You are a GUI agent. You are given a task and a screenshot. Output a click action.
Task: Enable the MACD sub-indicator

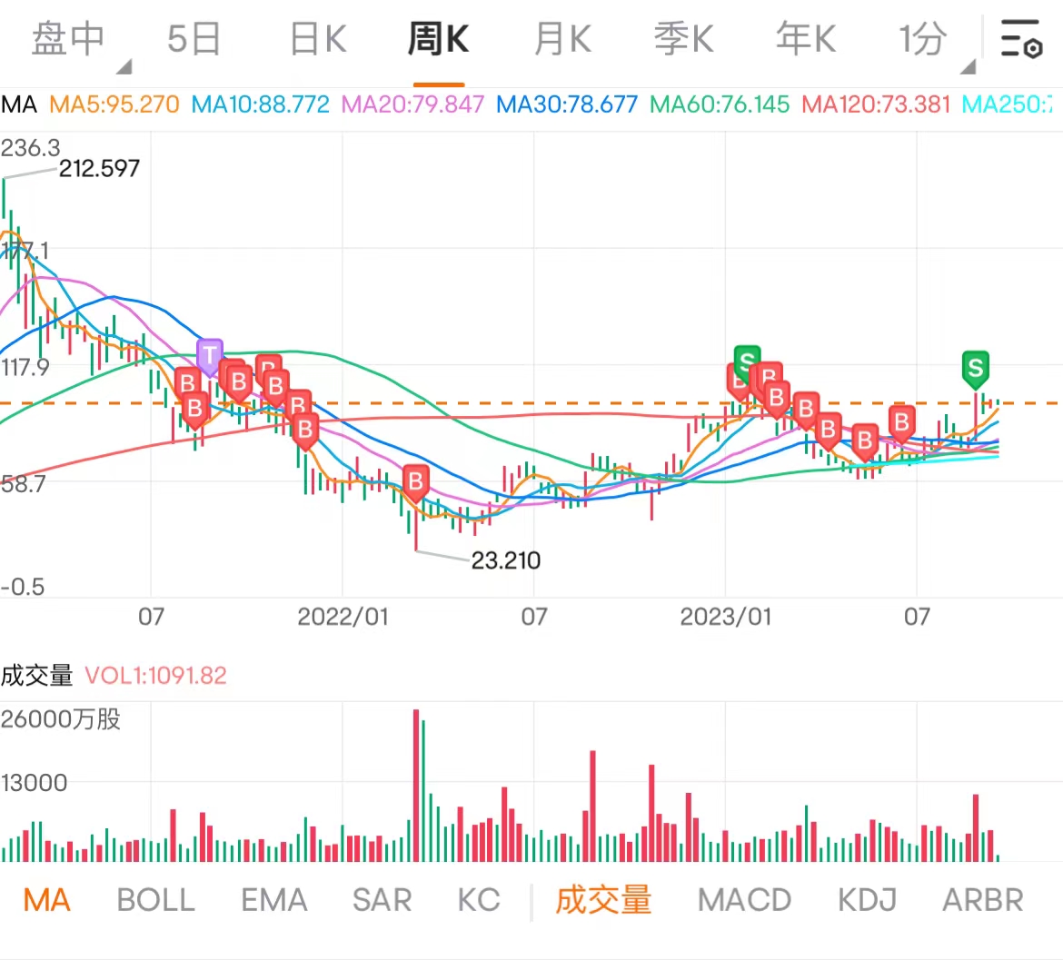tap(744, 900)
